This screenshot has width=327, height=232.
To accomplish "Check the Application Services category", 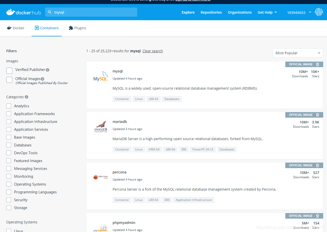I will (x=9, y=129).
